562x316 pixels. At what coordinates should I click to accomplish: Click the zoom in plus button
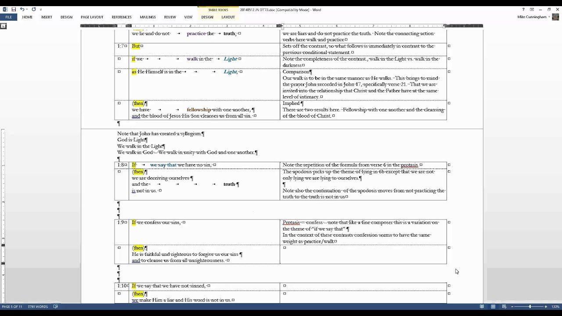[546, 306]
